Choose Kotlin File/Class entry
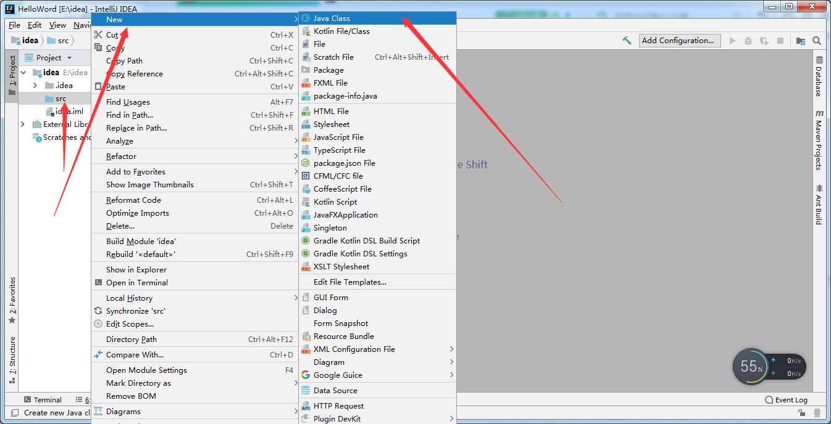 point(377,31)
